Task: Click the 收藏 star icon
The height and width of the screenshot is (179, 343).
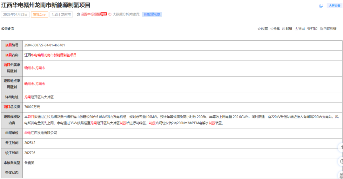Action: [259, 29]
